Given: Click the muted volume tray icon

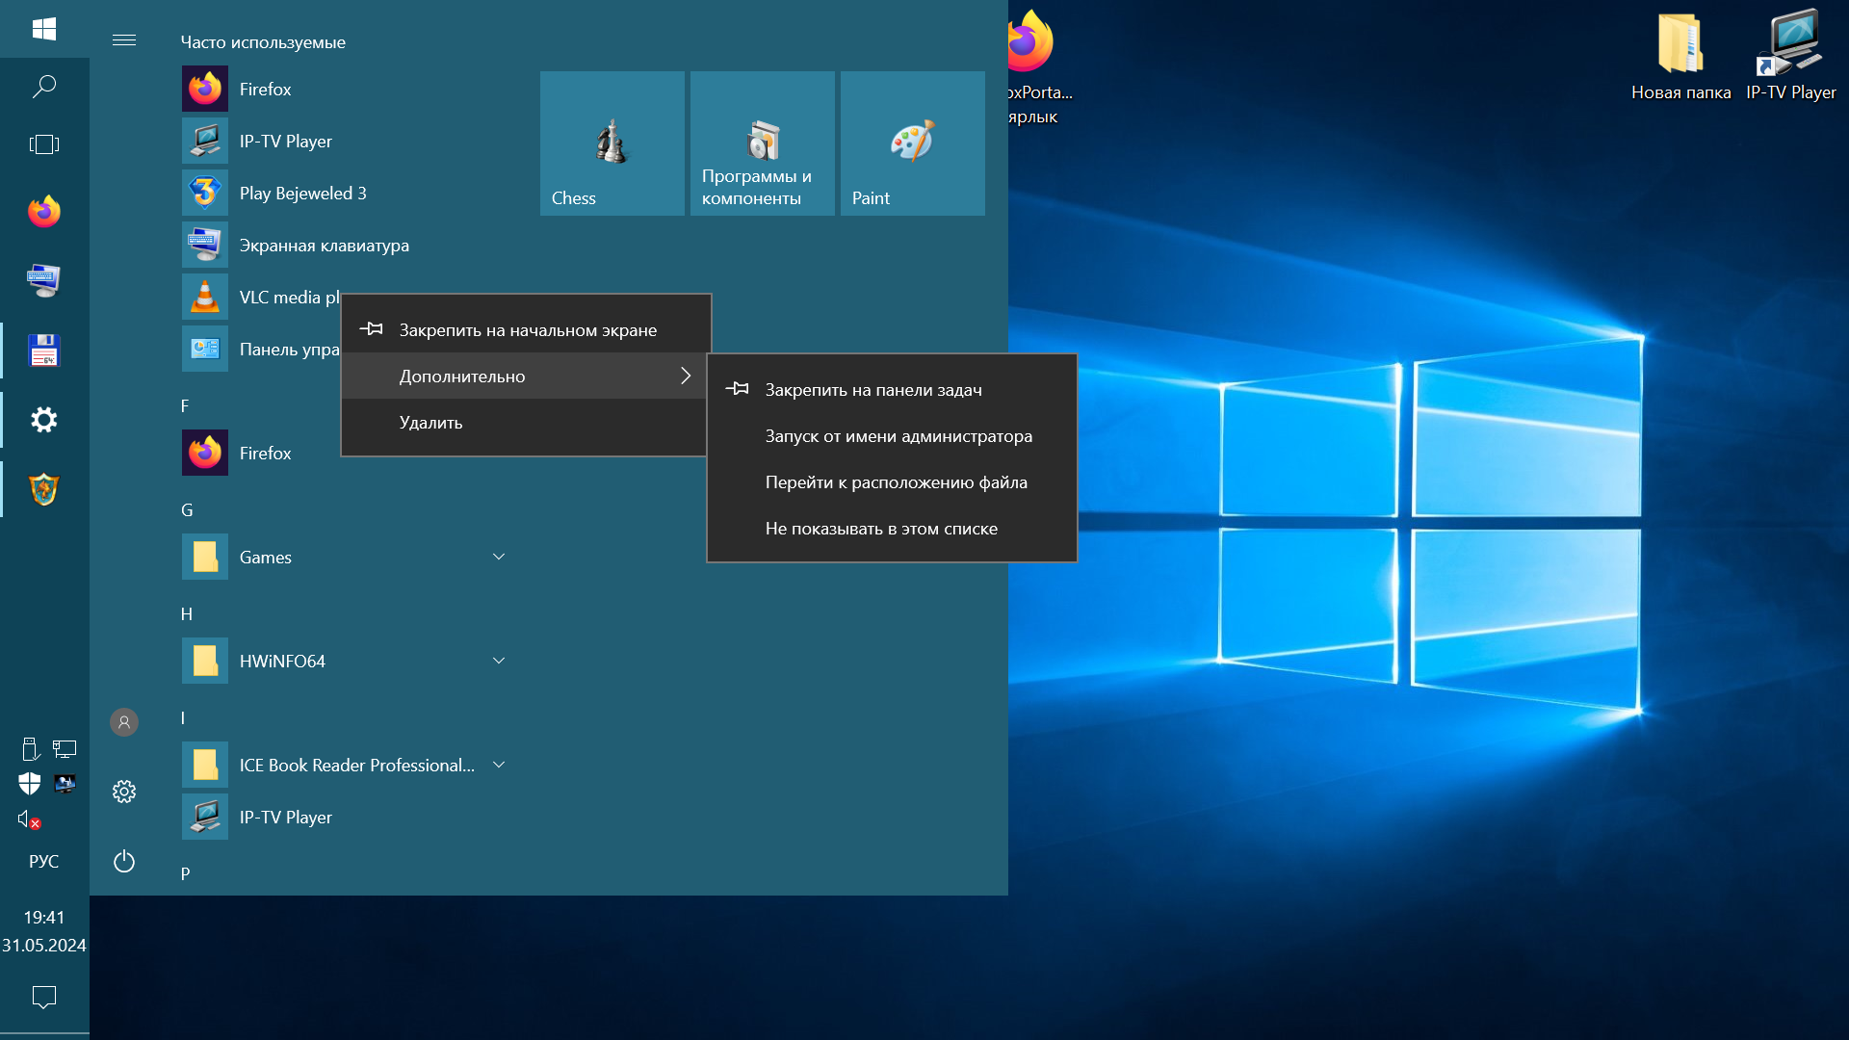Looking at the screenshot, I should click(29, 820).
